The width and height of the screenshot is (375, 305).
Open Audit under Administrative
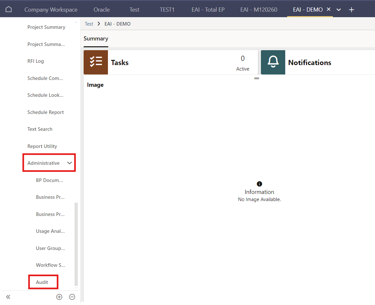pos(42,282)
